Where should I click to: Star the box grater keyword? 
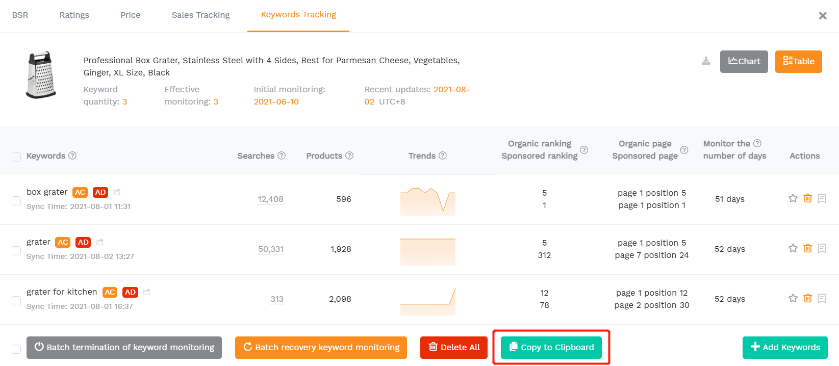pyautogui.click(x=793, y=198)
